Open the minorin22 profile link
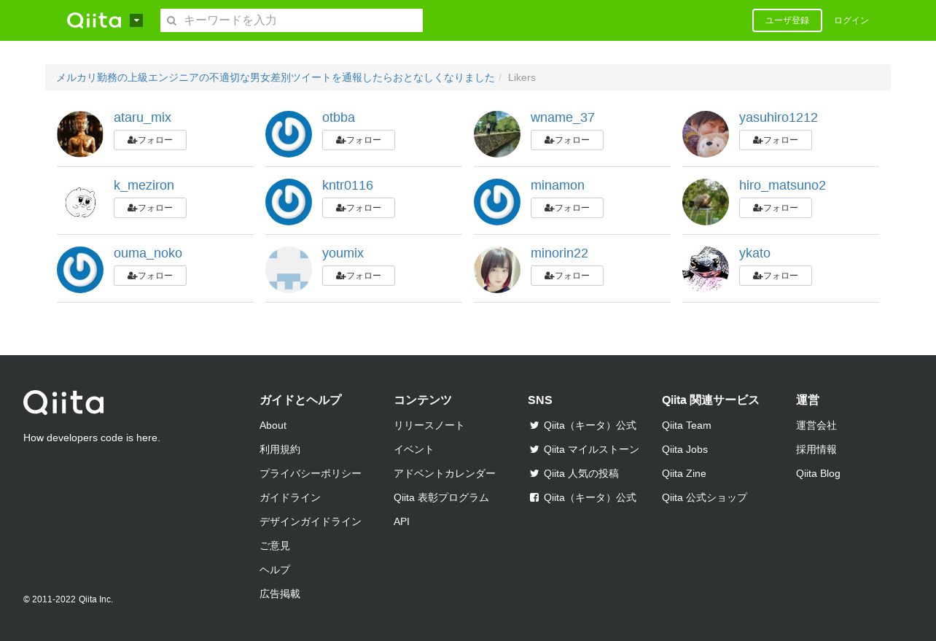The image size is (936, 641). pyautogui.click(x=559, y=253)
